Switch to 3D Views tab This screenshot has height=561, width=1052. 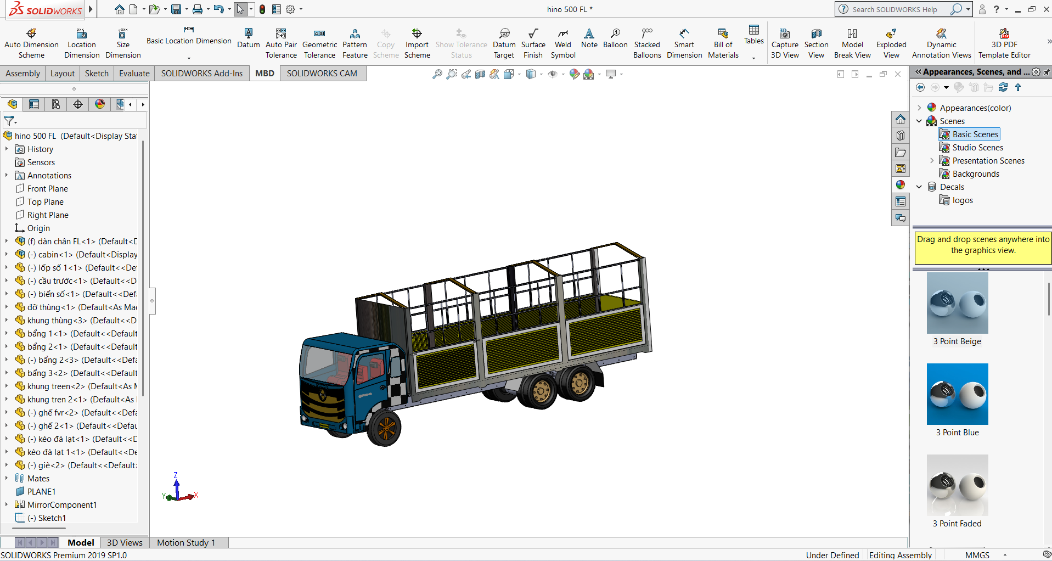pos(125,542)
